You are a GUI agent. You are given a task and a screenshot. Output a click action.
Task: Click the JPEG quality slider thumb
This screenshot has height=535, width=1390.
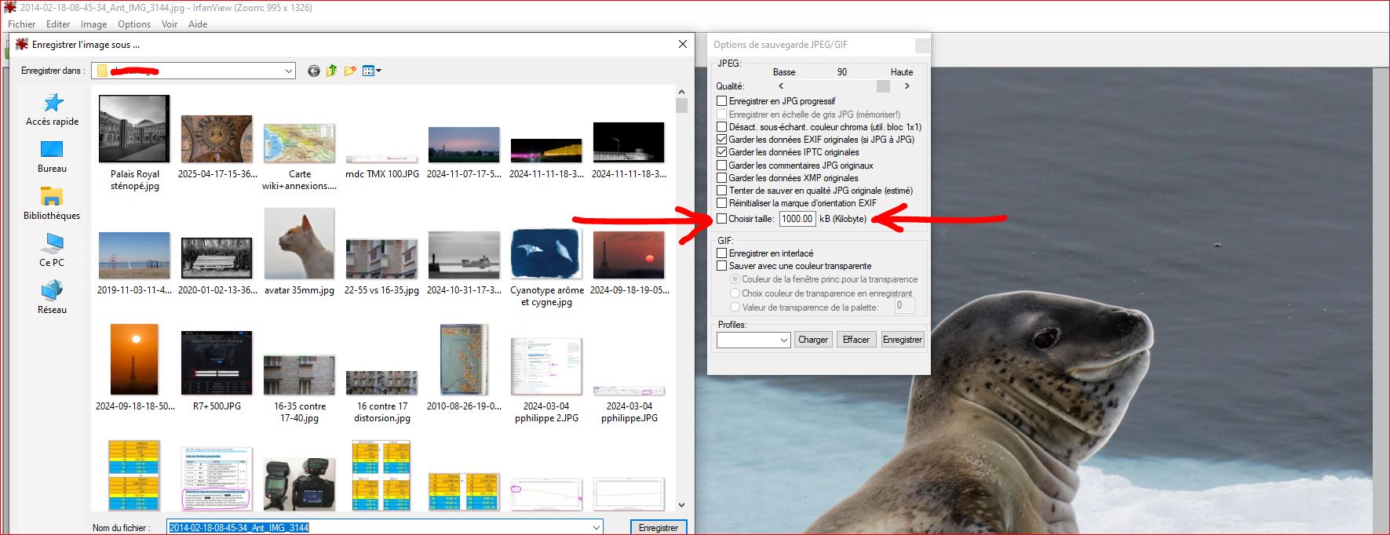click(884, 86)
